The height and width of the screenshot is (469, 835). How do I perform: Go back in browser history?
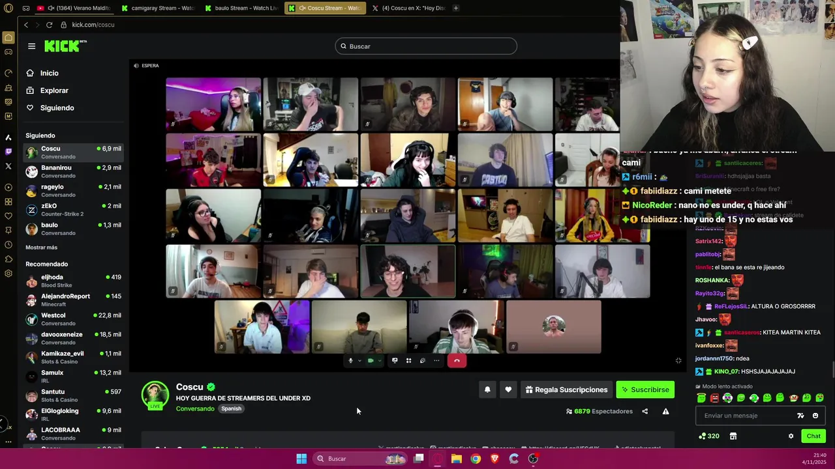pyautogui.click(x=26, y=25)
